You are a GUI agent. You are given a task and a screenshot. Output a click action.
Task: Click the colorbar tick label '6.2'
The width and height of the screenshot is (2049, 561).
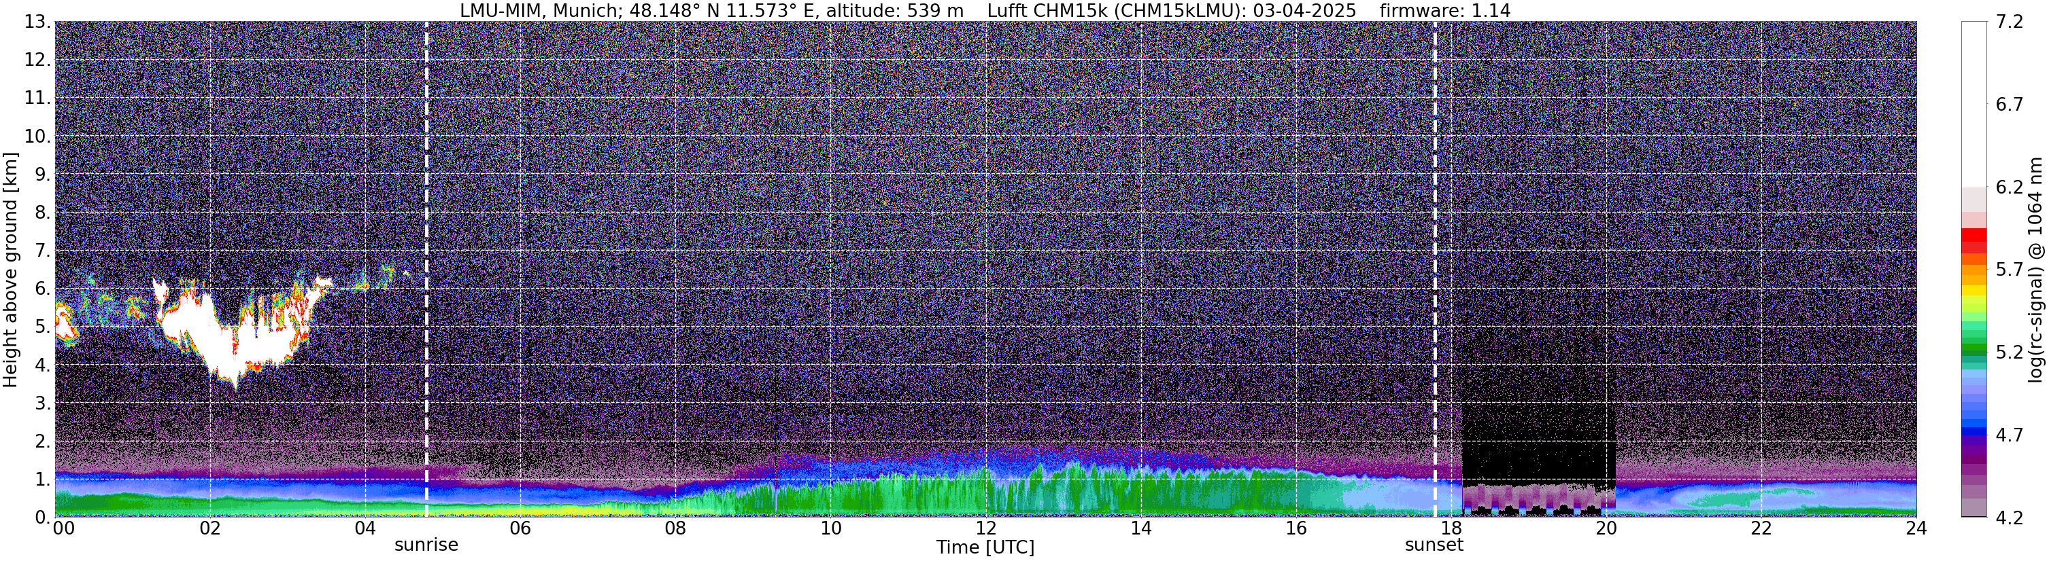point(2010,187)
